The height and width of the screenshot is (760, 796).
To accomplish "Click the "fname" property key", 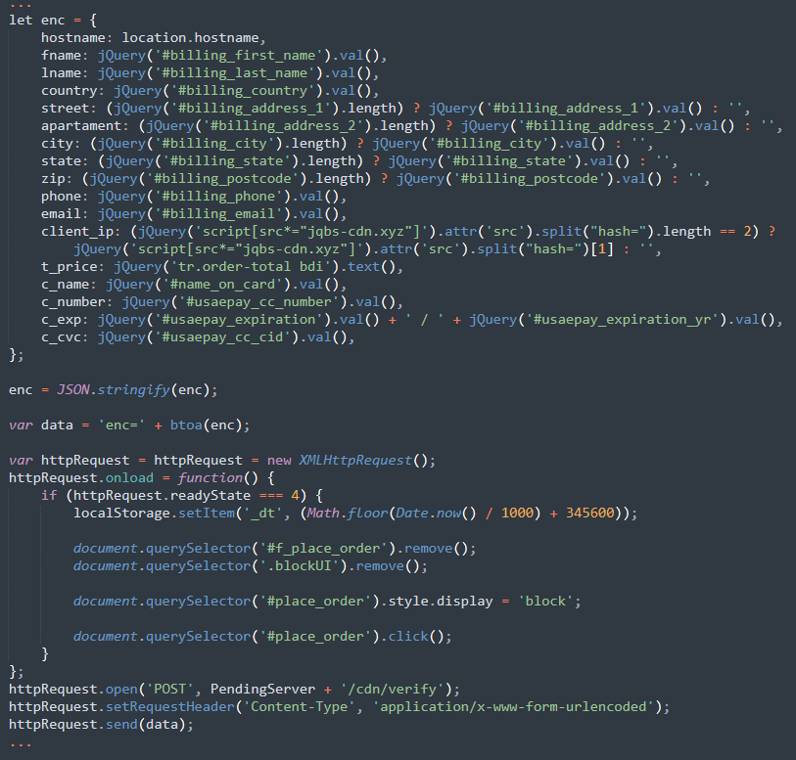I will click(61, 56).
